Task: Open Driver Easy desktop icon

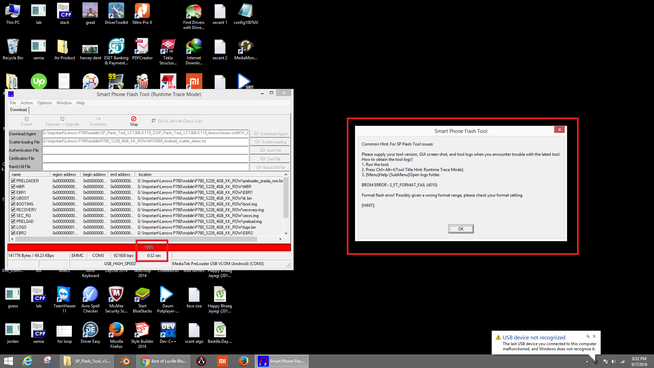Action: tap(91, 333)
